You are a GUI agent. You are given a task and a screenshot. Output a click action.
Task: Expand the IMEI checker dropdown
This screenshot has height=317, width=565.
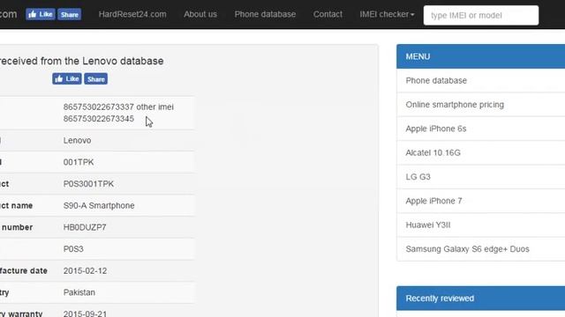pos(387,14)
